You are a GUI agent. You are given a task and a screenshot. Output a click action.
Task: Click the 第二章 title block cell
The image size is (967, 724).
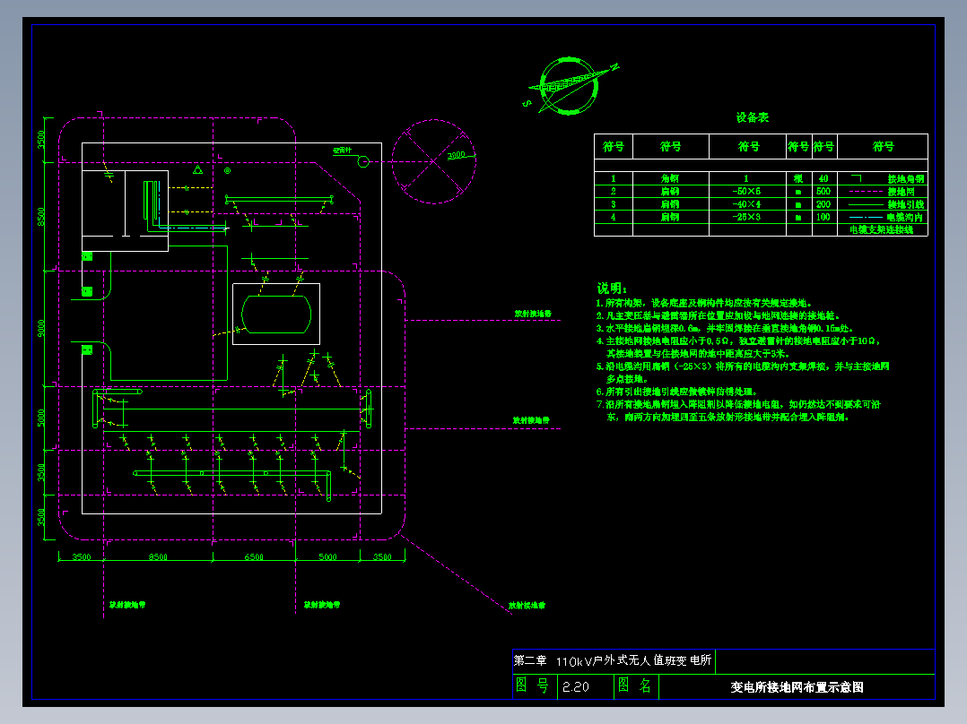point(530,660)
